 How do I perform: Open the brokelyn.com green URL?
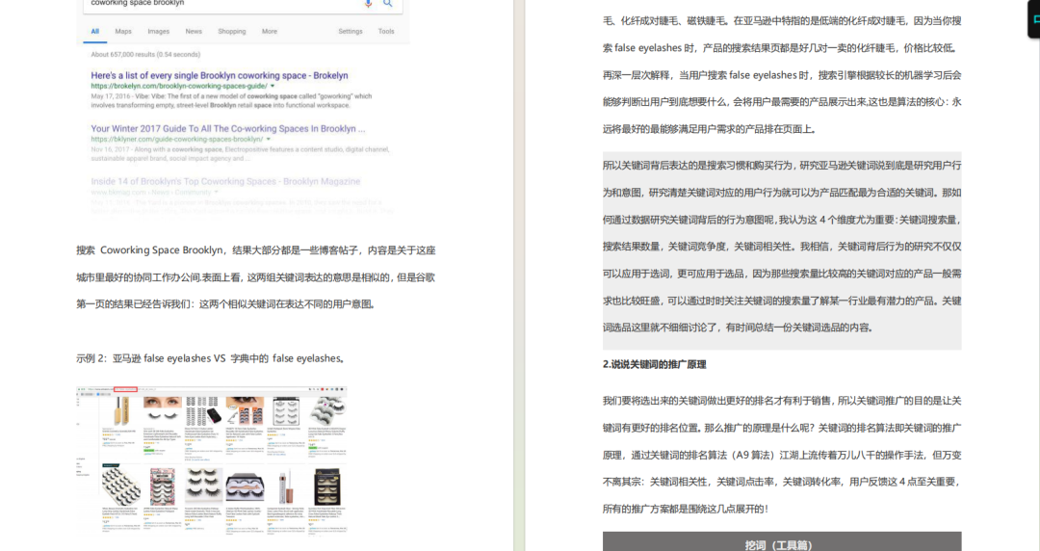pyautogui.click(x=179, y=86)
